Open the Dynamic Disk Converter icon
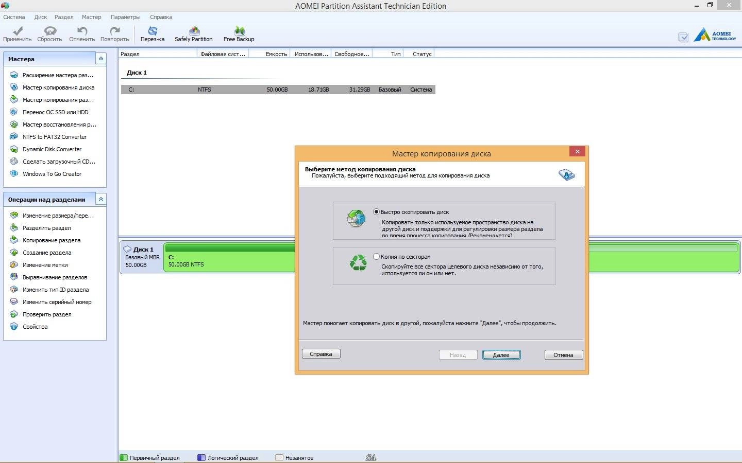742x463 pixels. [x=14, y=149]
